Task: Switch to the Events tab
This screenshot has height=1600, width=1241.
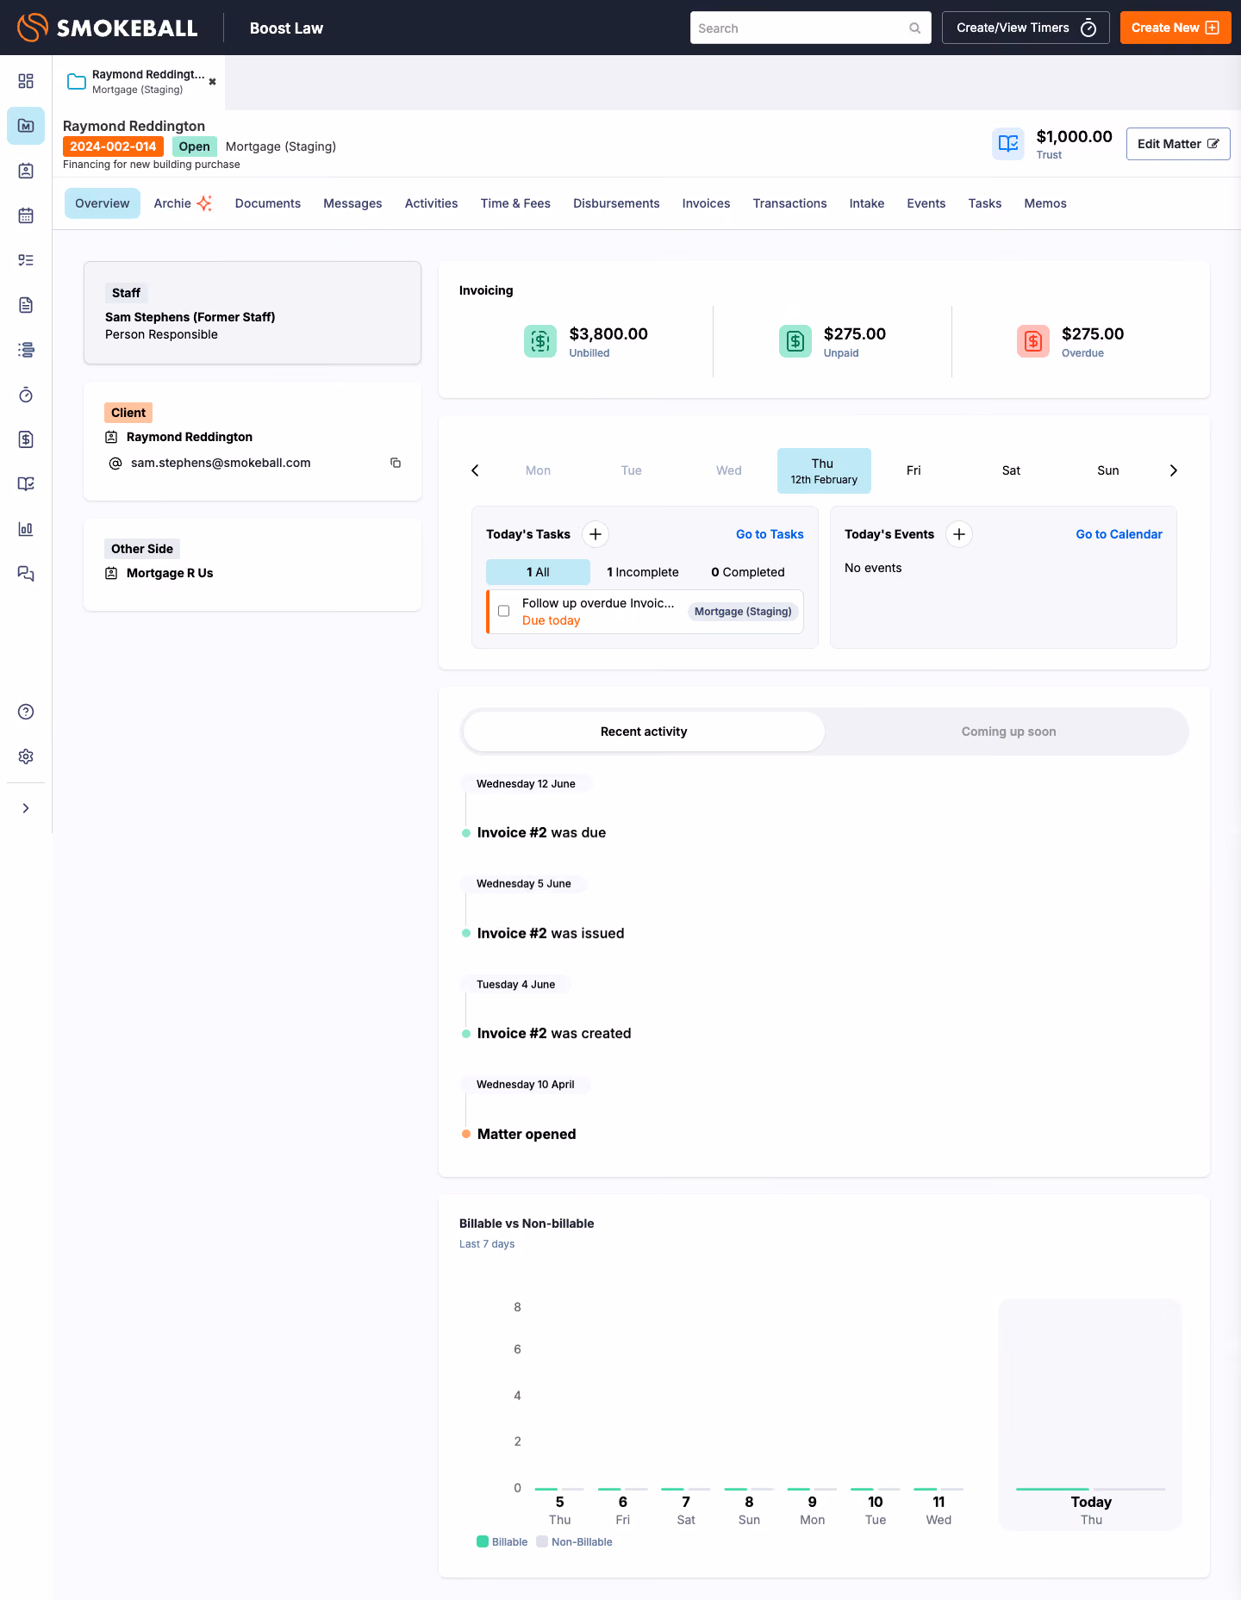Action: (926, 203)
